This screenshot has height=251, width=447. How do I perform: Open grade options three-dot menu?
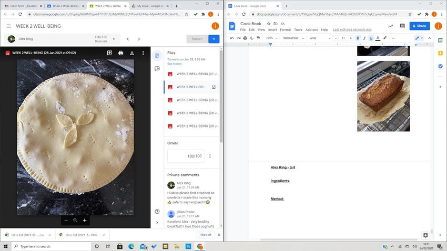coord(210,156)
